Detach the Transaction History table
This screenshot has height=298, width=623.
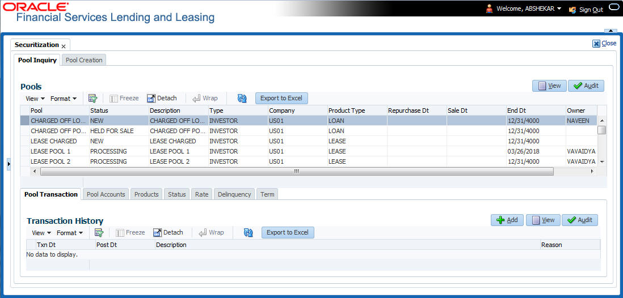168,232
